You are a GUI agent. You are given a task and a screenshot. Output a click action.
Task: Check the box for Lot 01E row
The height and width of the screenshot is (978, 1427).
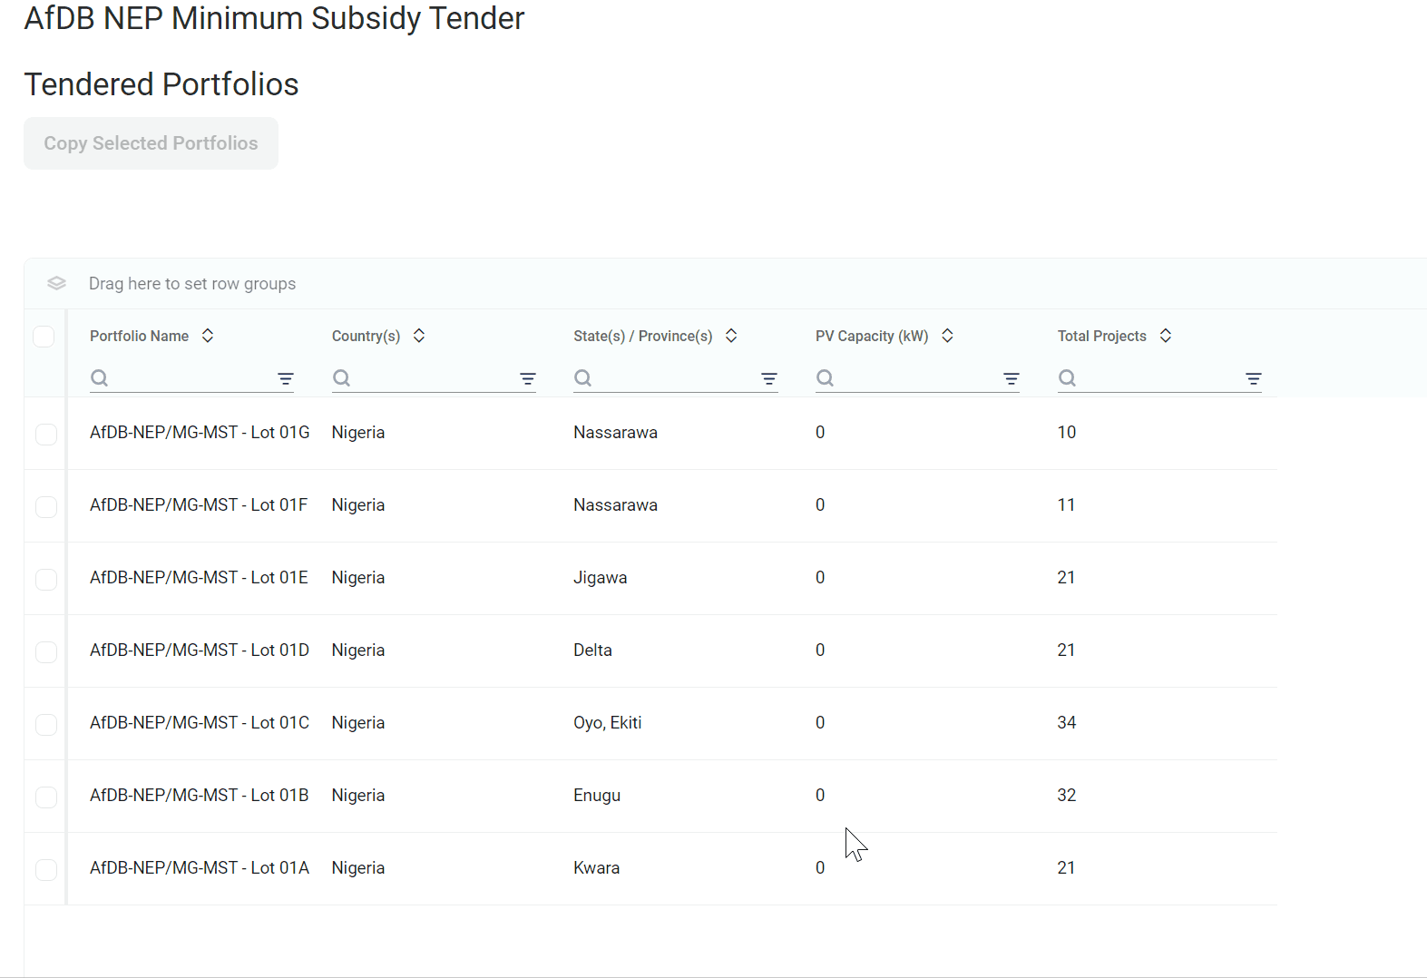[46, 580]
